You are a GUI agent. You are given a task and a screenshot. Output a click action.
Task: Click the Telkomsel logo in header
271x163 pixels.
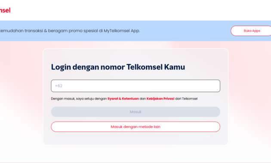5,10
